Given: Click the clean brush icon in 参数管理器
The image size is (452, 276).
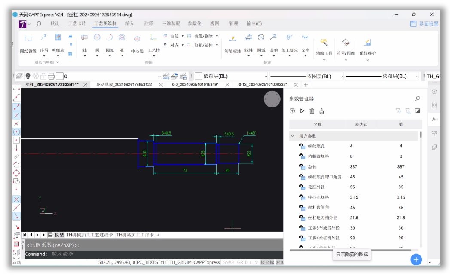Looking at the screenshot, I should [322, 111].
